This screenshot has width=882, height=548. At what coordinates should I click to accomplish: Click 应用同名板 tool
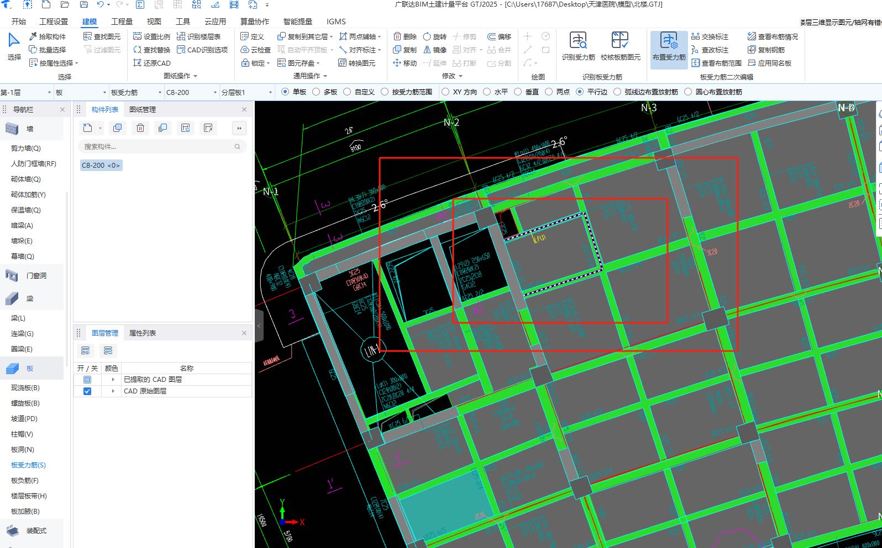tap(770, 63)
